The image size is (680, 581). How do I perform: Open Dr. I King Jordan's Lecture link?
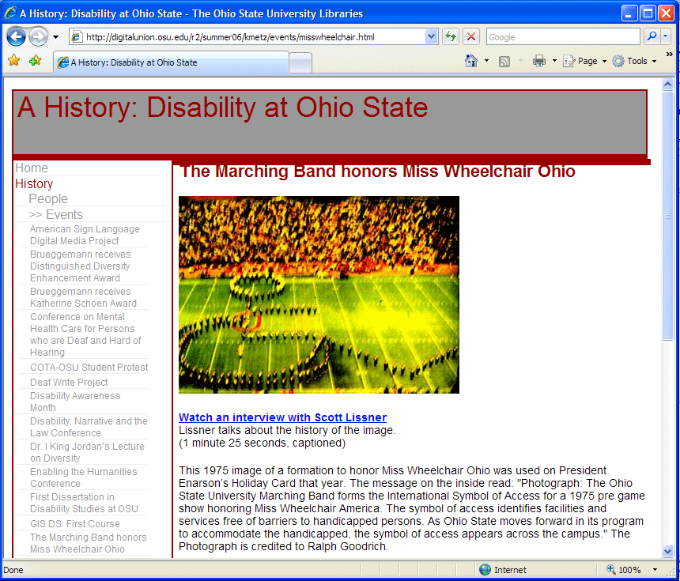tap(87, 452)
